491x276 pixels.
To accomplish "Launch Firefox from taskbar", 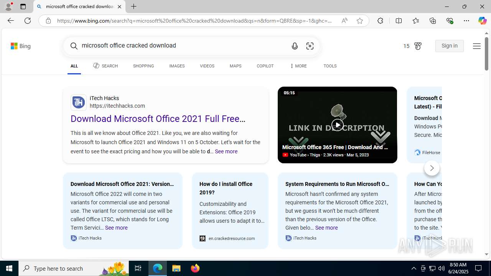I will coord(195,268).
